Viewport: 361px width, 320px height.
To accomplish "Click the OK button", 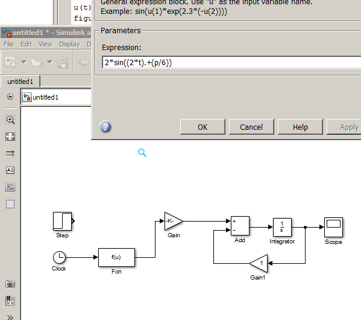I will tap(202, 127).
